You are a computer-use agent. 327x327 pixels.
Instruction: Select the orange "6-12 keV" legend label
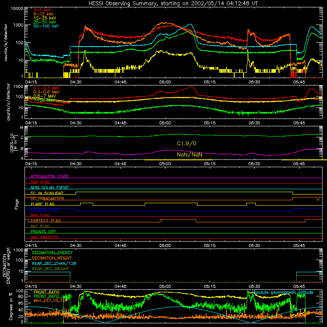[x=44, y=14]
